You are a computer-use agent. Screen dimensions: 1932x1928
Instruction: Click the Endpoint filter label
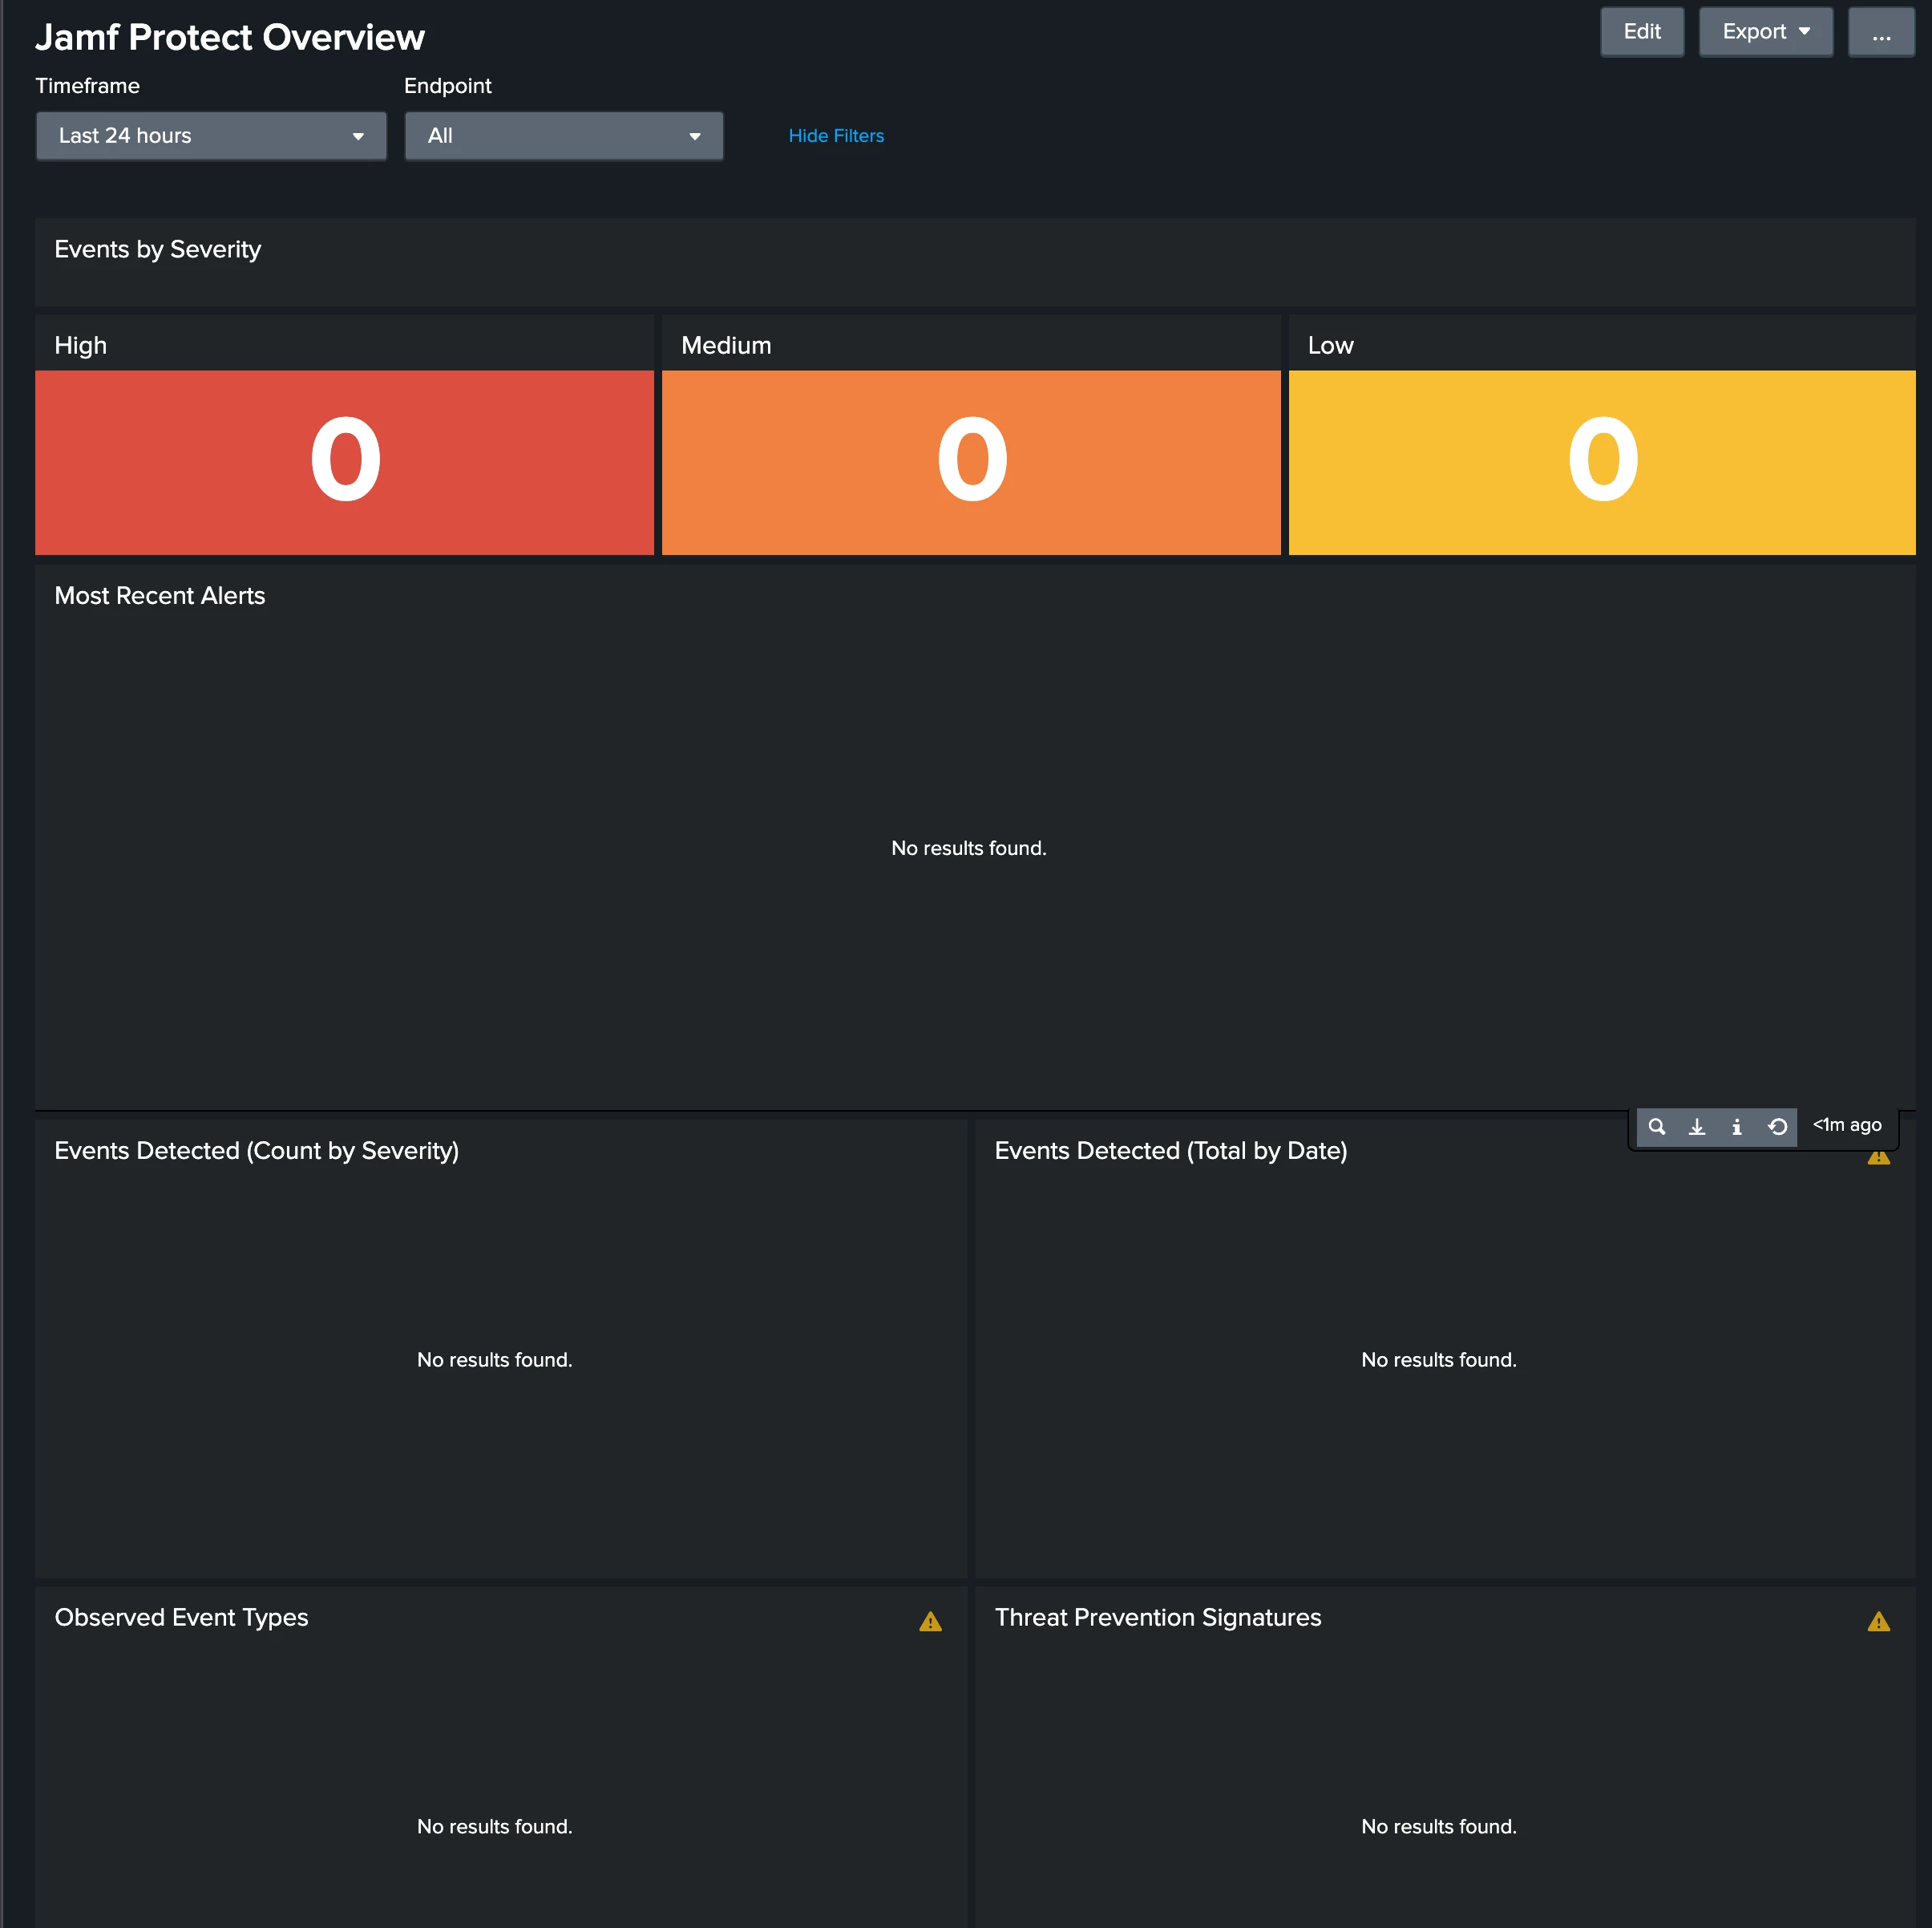coord(448,86)
